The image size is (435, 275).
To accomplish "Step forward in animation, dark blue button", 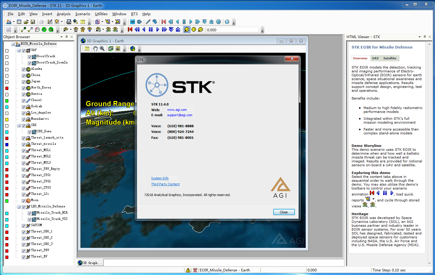I will tap(164, 29).
